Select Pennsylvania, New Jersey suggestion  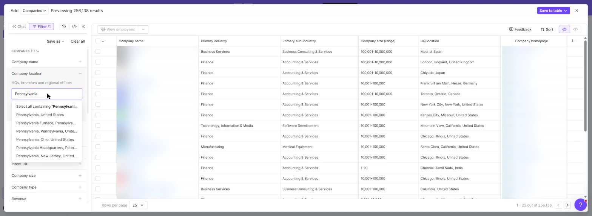tap(47, 156)
